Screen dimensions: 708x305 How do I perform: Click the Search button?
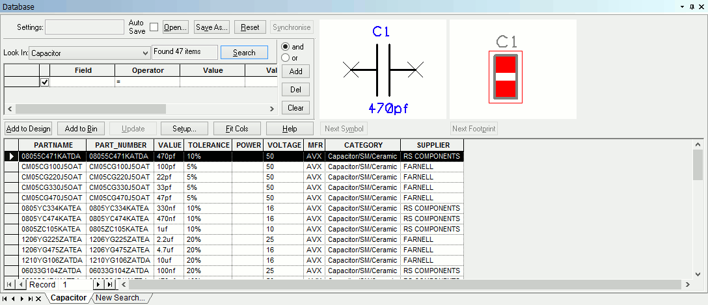(244, 53)
